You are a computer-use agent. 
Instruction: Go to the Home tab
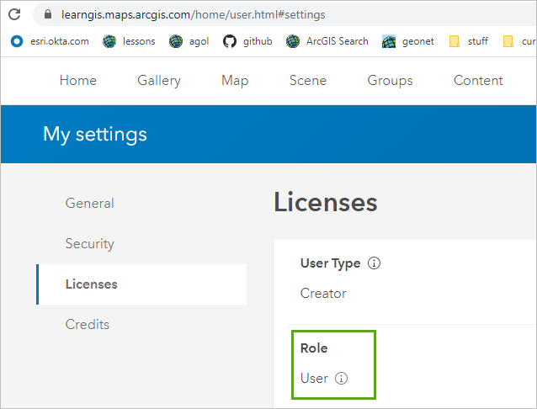77,81
